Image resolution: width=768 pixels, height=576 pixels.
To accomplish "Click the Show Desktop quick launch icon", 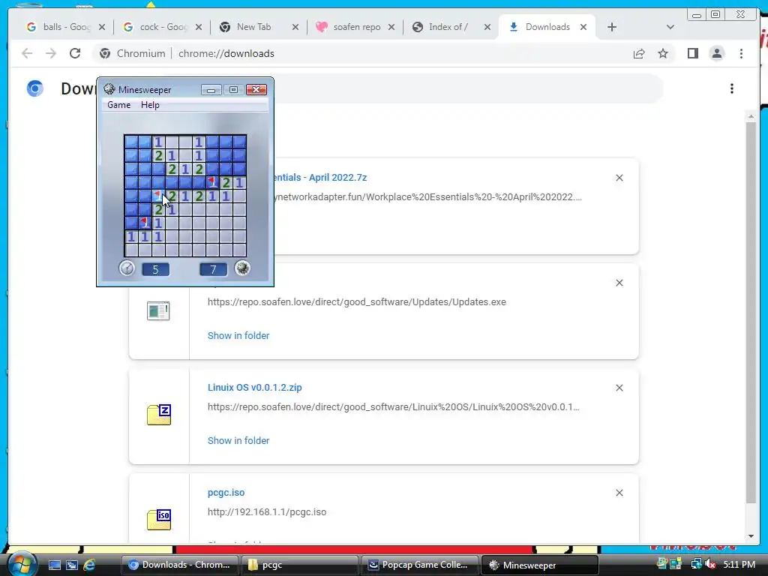I will point(54,565).
